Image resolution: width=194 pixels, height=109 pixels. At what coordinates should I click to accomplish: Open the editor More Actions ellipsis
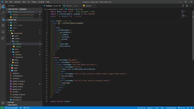(191, 6)
